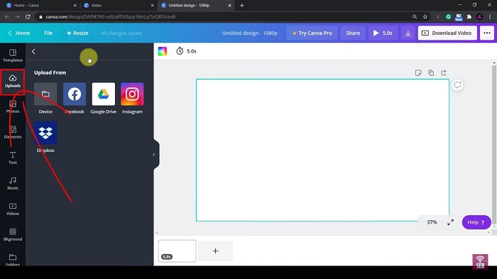497x279 pixels.
Task: Open the Elements sidebar panel
Action: tap(13, 132)
